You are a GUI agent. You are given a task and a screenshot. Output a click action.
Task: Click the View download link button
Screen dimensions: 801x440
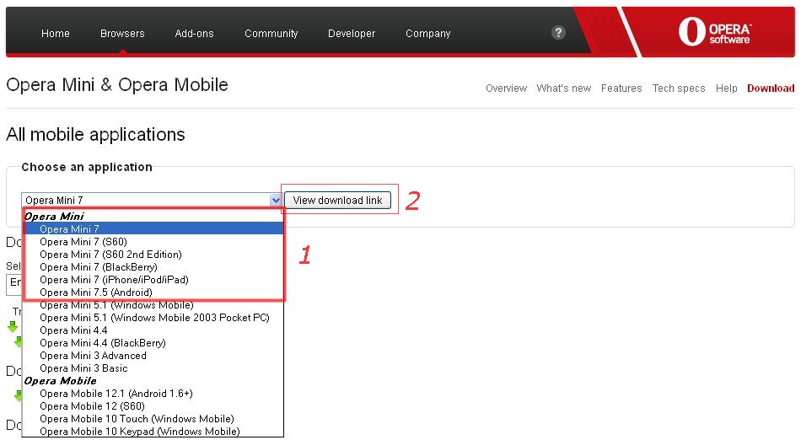coord(337,200)
